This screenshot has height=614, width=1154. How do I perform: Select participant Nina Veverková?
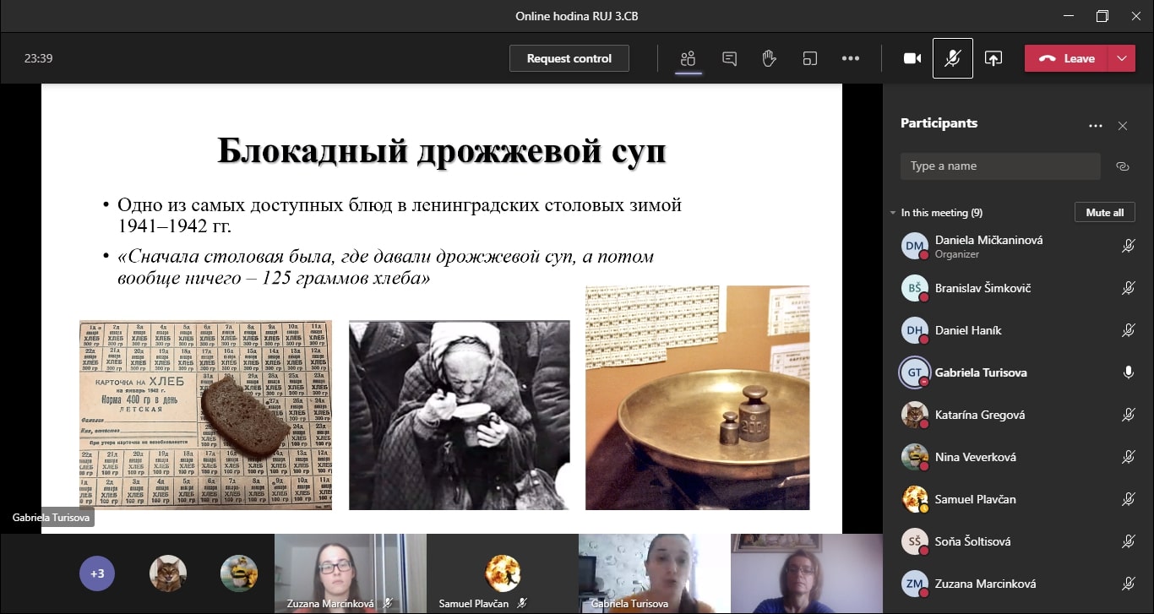click(1018, 457)
